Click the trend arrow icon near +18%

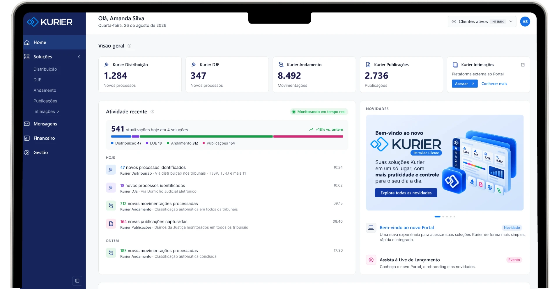[311, 130]
